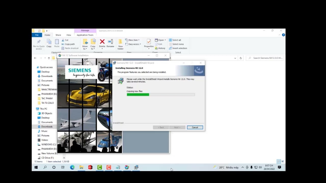Viewport: 326px width, 183px height.
Task: Click Explorer Back navigation arrow
Action: pyautogui.click(x=35, y=58)
